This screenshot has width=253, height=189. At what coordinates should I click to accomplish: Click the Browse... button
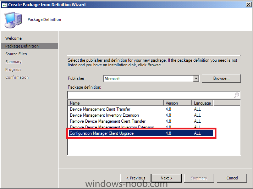[221, 78]
